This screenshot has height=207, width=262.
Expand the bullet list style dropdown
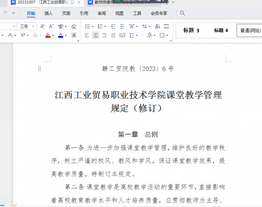(93, 26)
